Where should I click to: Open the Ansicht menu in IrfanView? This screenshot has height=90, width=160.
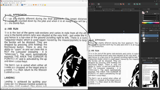click(17, 3)
